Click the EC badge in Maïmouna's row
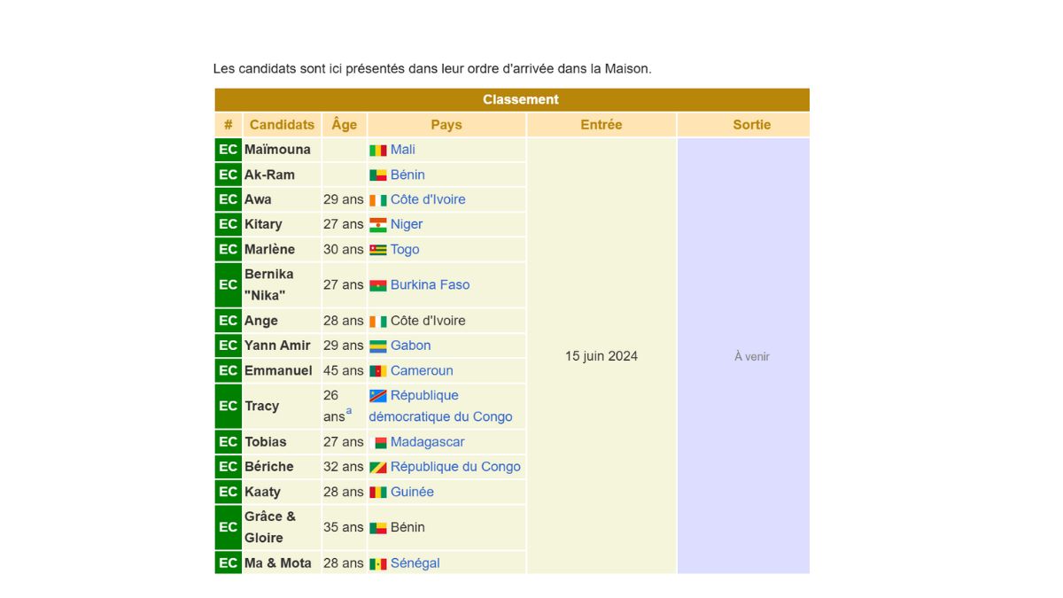This screenshot has width=1063, height=598. (227, 149)
